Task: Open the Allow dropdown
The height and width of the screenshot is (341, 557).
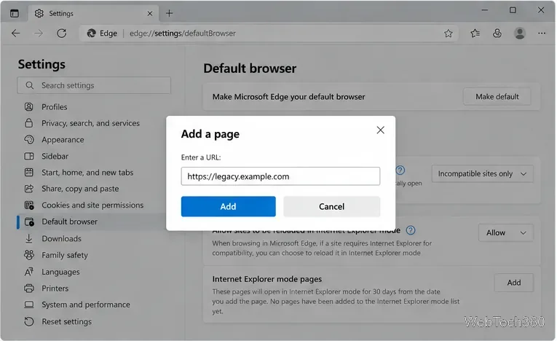Action: pyautogui.click(x=505, y=233)
